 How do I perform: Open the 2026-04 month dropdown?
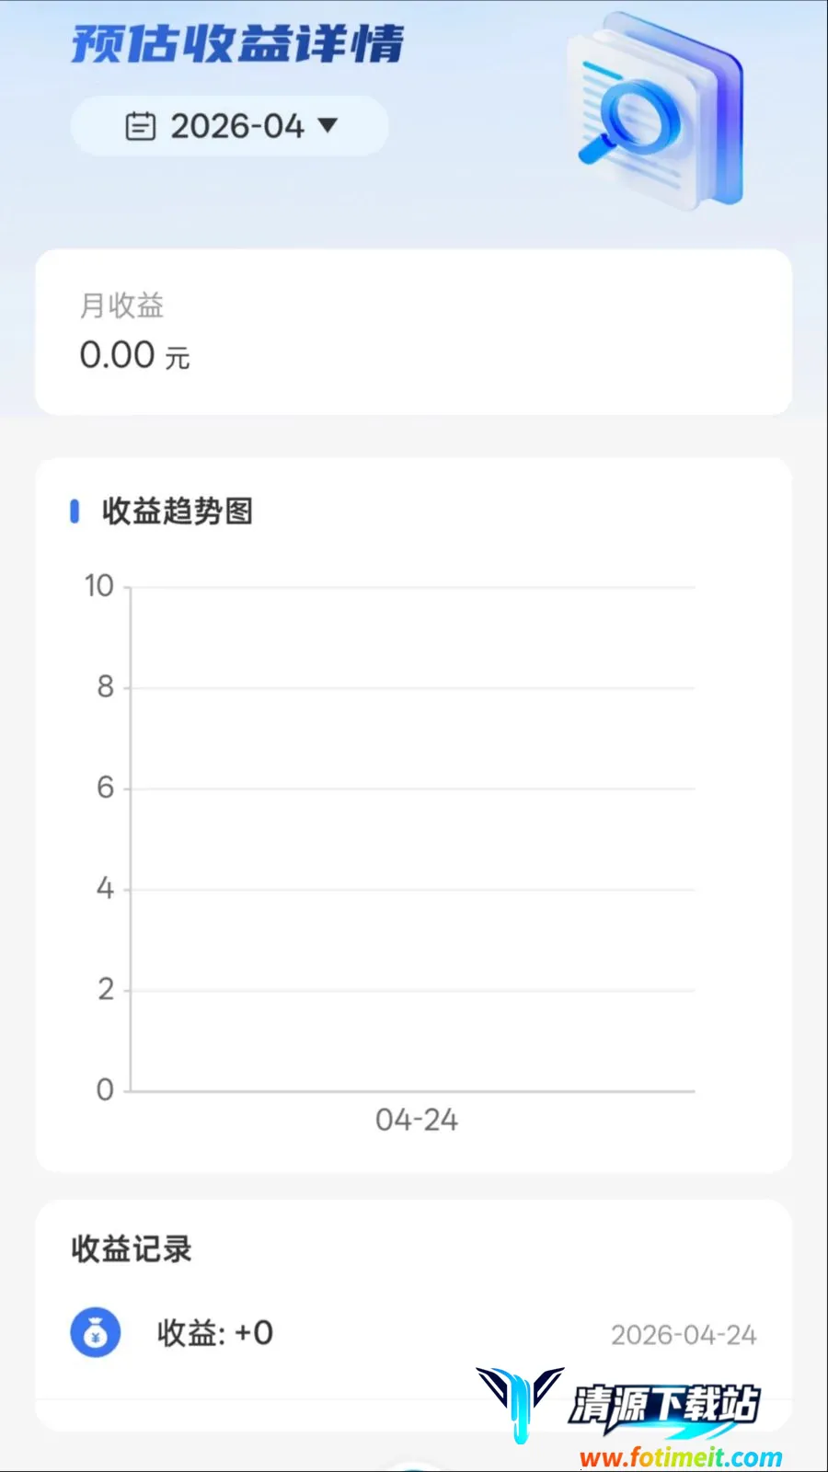pos(229,126)
